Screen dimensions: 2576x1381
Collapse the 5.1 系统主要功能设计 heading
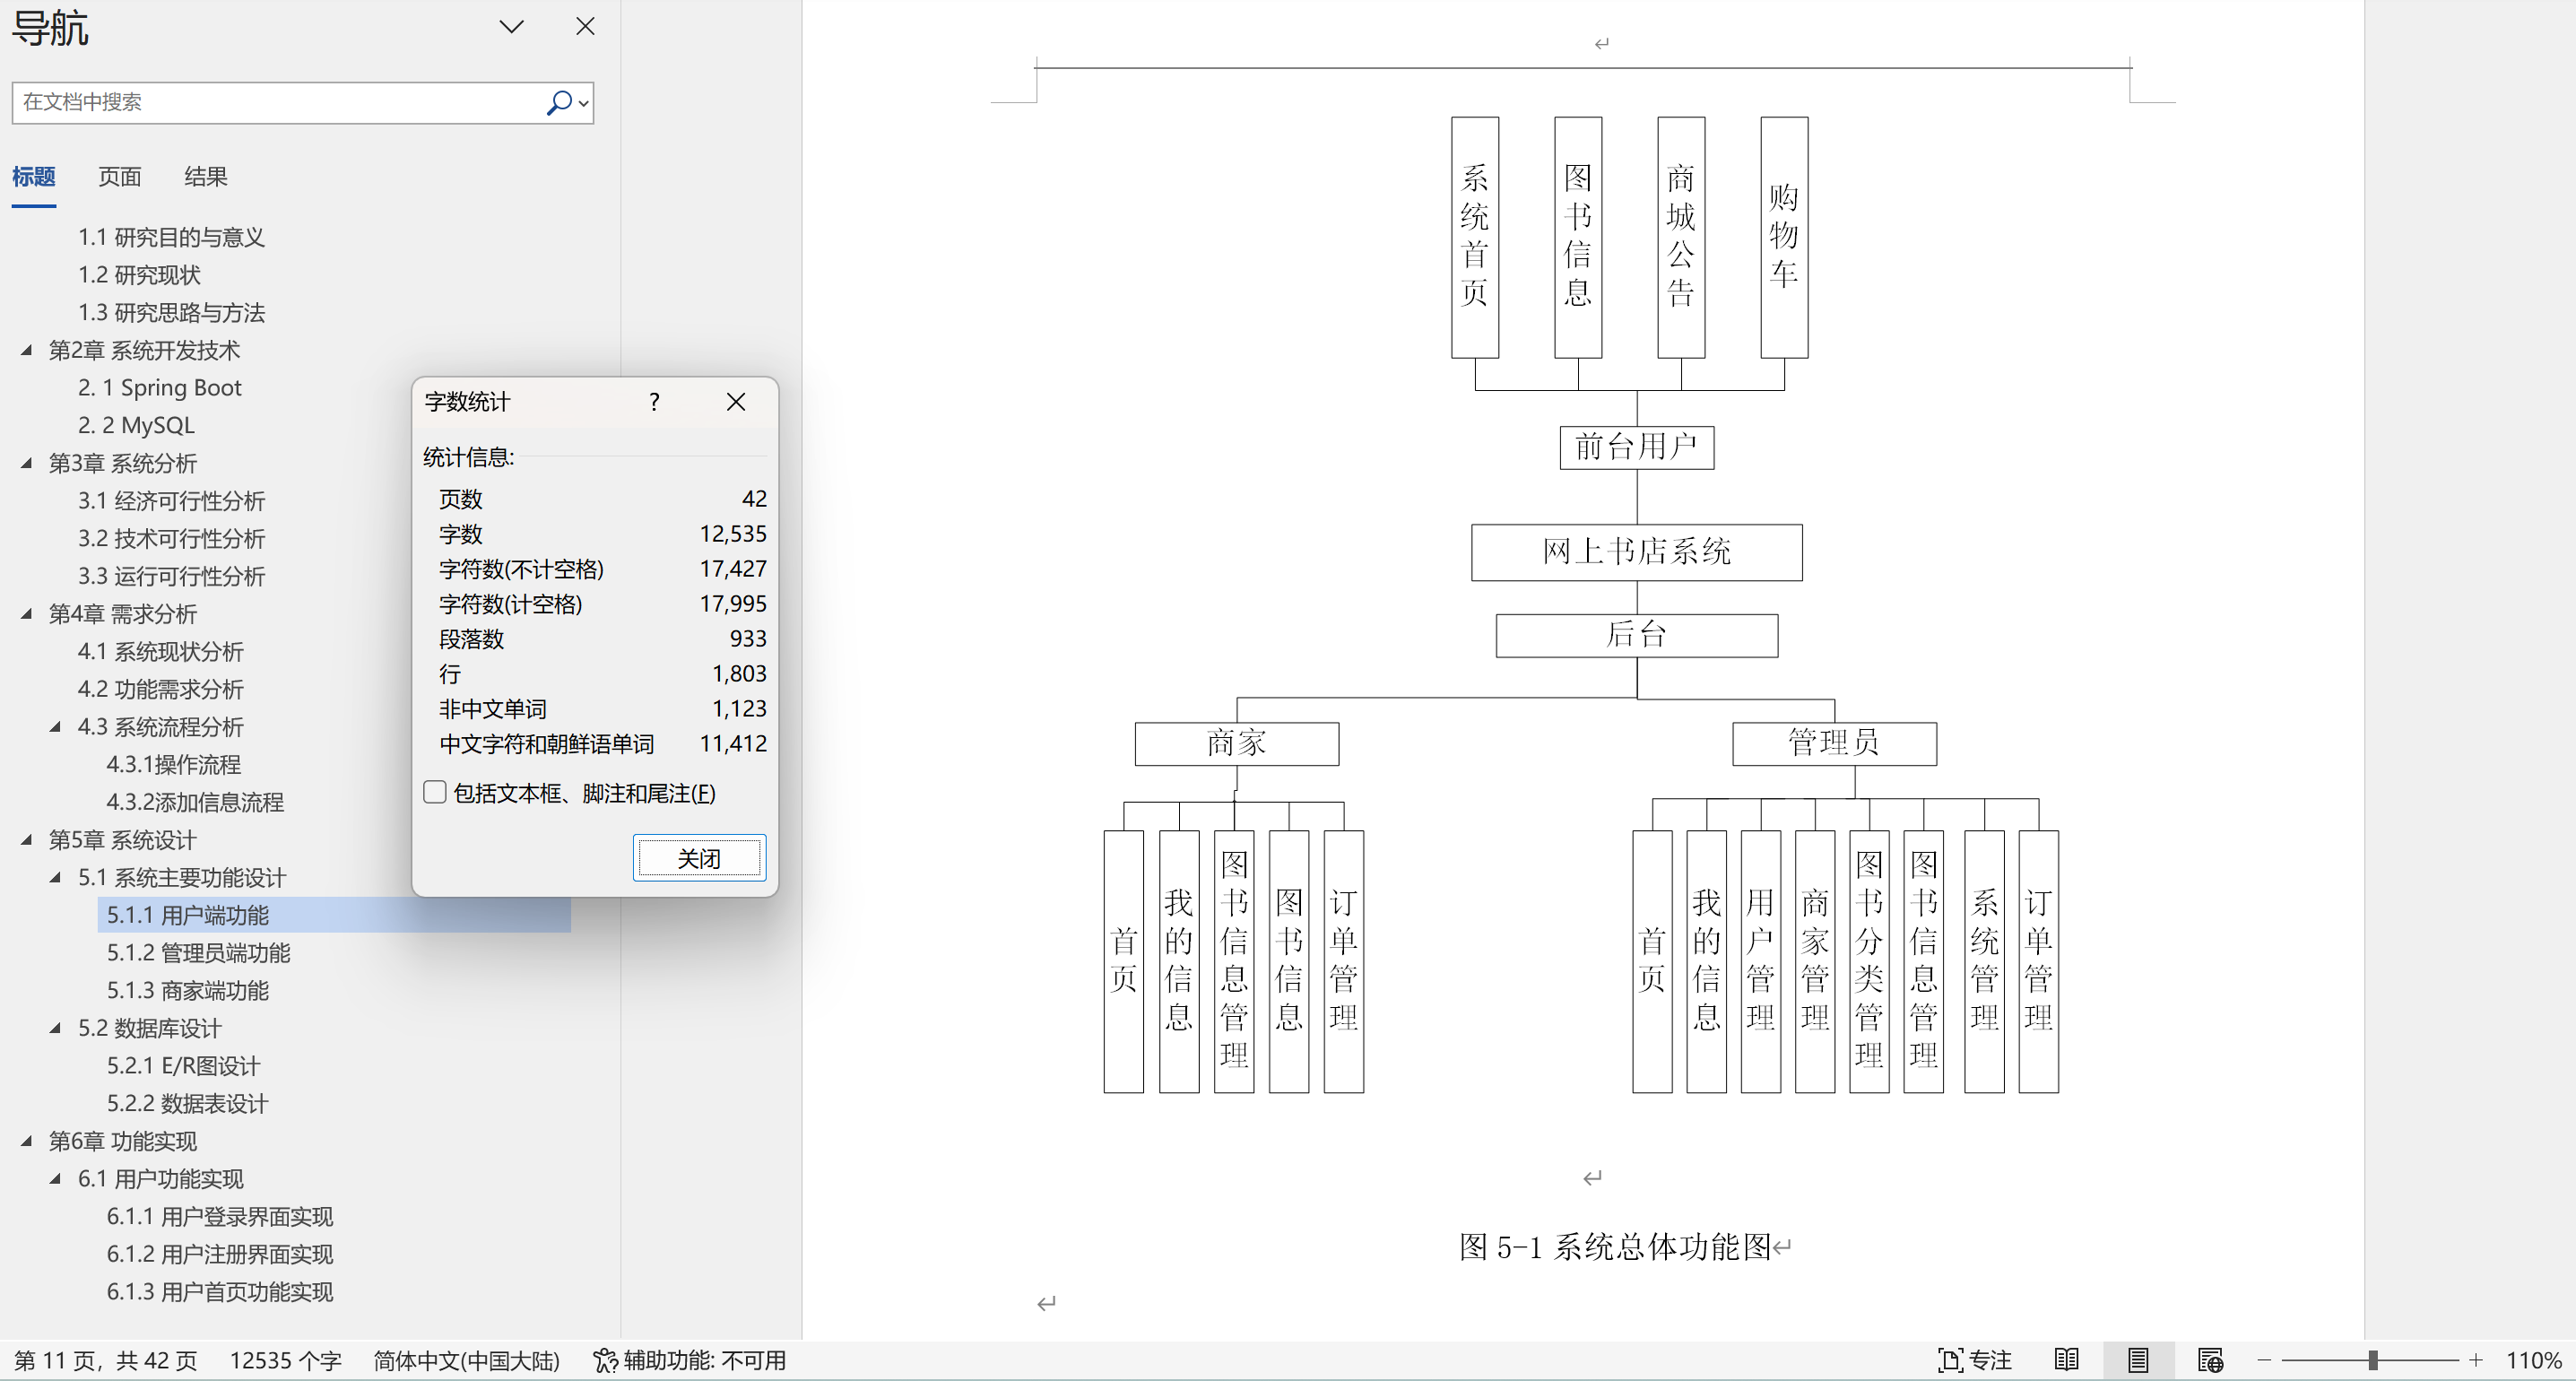tap(56, 878)
